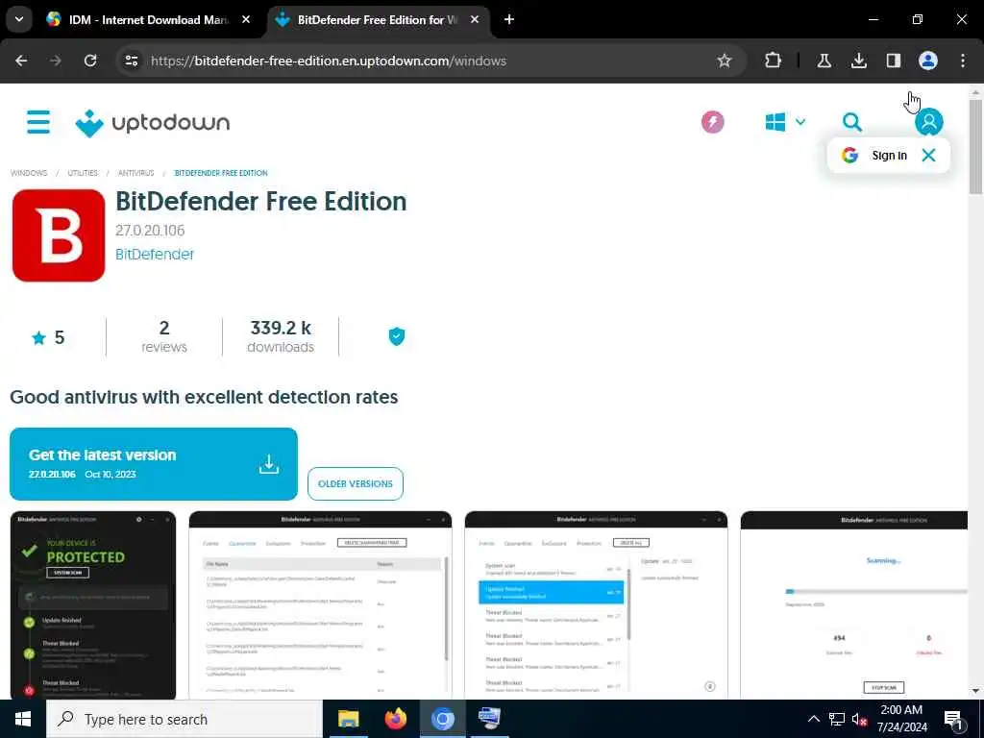The height and width of the screenshot is (738, 984).
Task: Open the Windows Start menu
Action: coord(23,719)
